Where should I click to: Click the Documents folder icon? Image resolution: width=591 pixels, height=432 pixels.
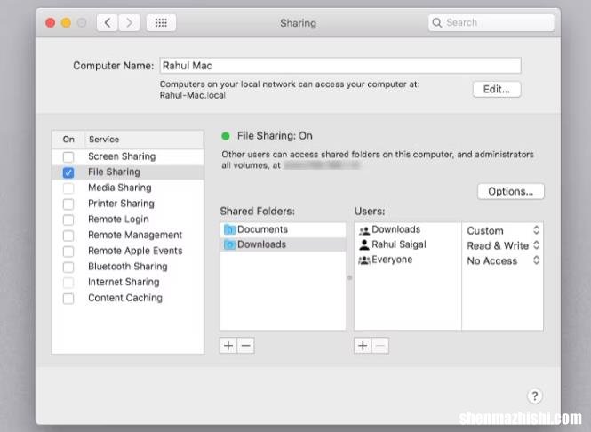pyautogui.click(x=229, y=229)
